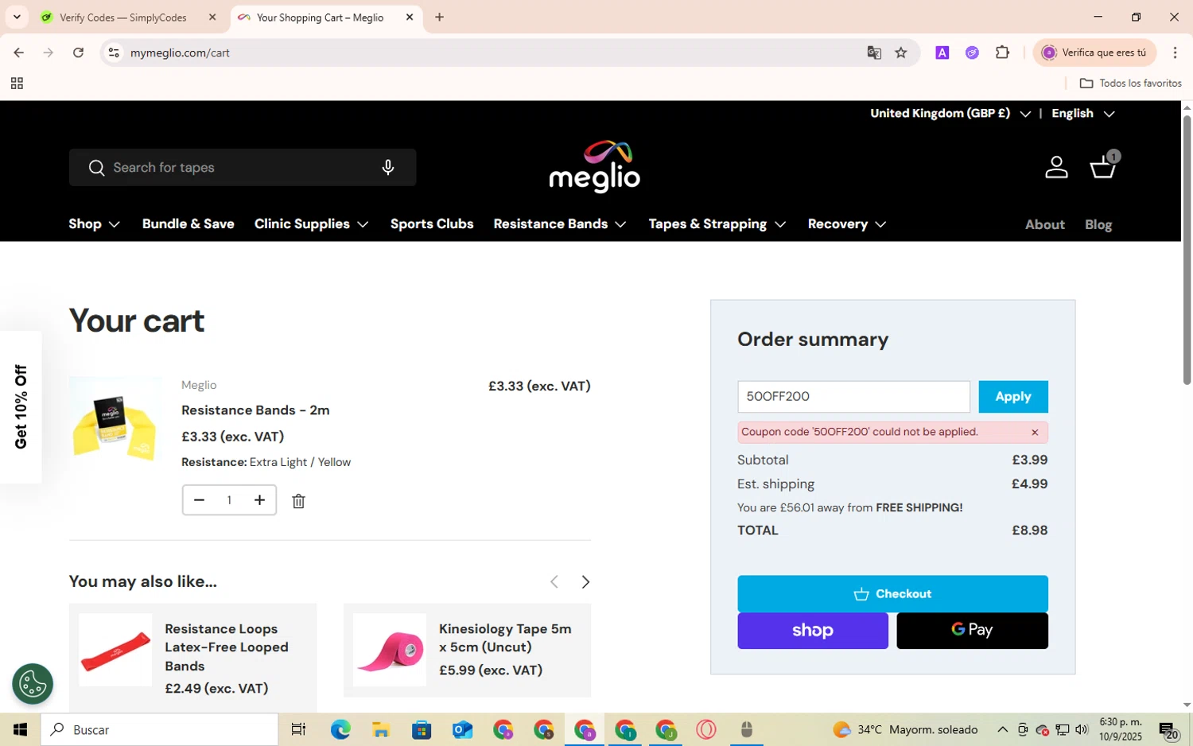Open the browser extensions puzzle icon
This screenshot has width=1193, height=746.
pyautogui.click(x=1002, y=52)
